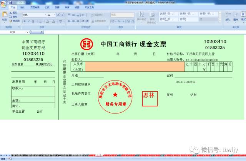Apply fill color with paint bucket icon

coord(47,21)
